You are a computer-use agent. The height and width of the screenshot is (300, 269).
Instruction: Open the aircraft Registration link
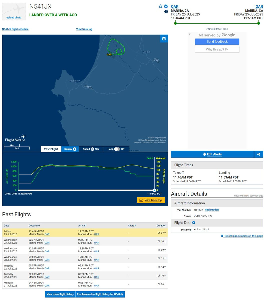212,210
